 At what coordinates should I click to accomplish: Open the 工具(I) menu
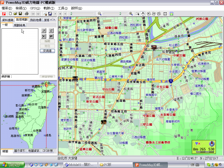[x=63, y=8]
